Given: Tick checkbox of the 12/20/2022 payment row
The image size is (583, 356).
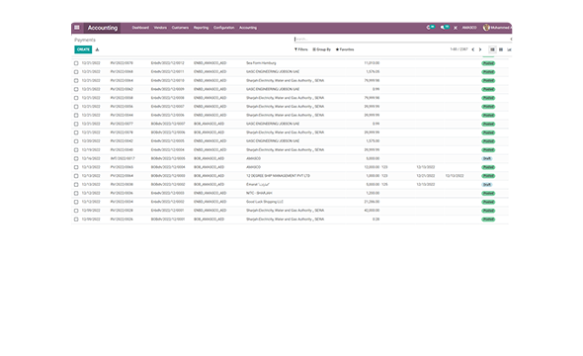Looking at the screenshot, I should click(76, 141).
